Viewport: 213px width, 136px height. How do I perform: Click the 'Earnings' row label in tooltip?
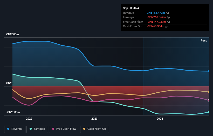pos(128,17)
